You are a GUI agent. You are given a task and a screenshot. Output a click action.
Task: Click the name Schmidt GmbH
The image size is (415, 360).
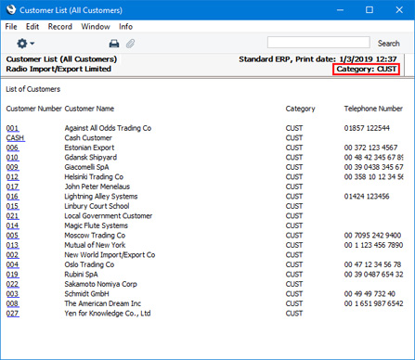(86, 294)
